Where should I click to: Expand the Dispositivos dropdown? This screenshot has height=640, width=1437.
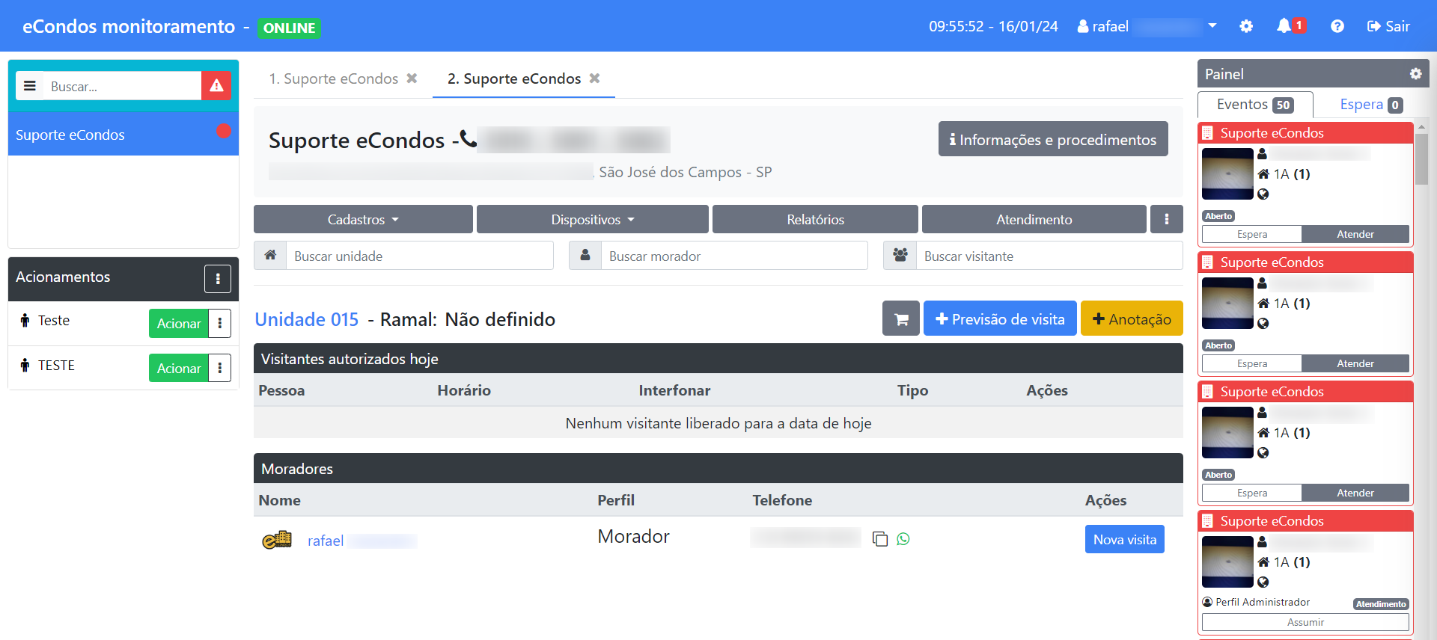point(592,219)
